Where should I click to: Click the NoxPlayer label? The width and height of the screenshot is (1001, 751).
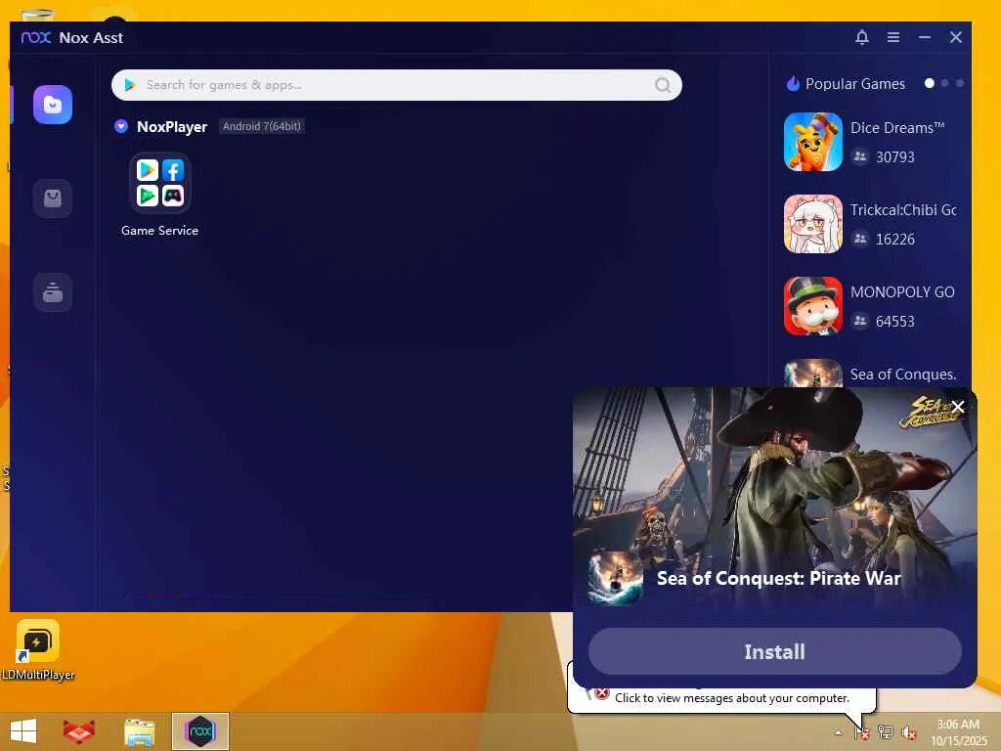point(172,126)
